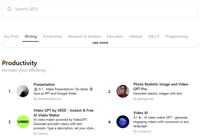
Task: Click the green VEED logo icon
Action: 23,122
